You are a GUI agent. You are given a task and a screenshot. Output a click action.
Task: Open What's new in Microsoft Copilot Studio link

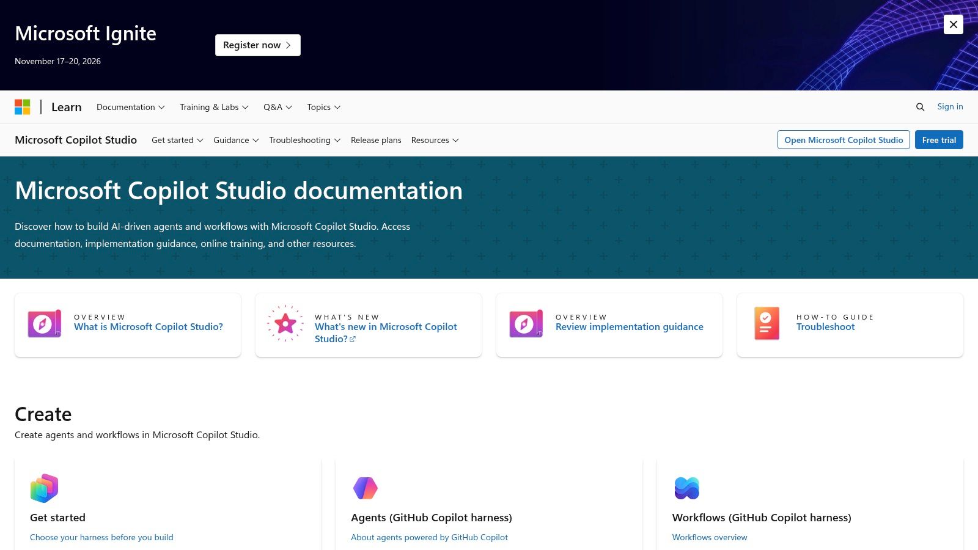(386, 333)
